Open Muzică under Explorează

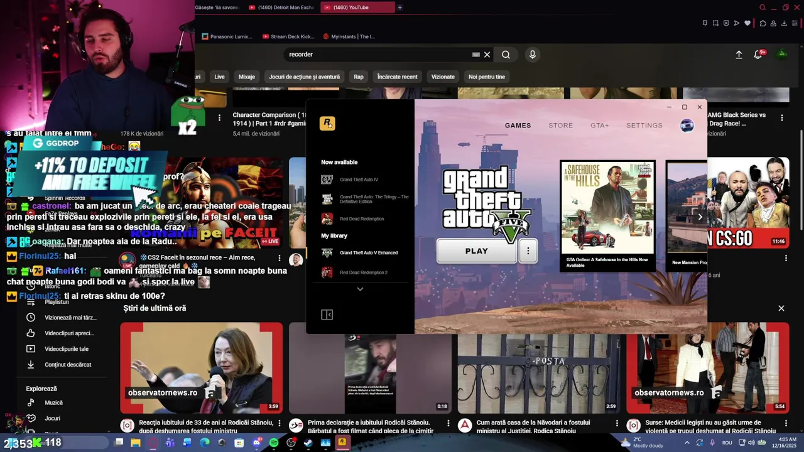click(53, 403)
